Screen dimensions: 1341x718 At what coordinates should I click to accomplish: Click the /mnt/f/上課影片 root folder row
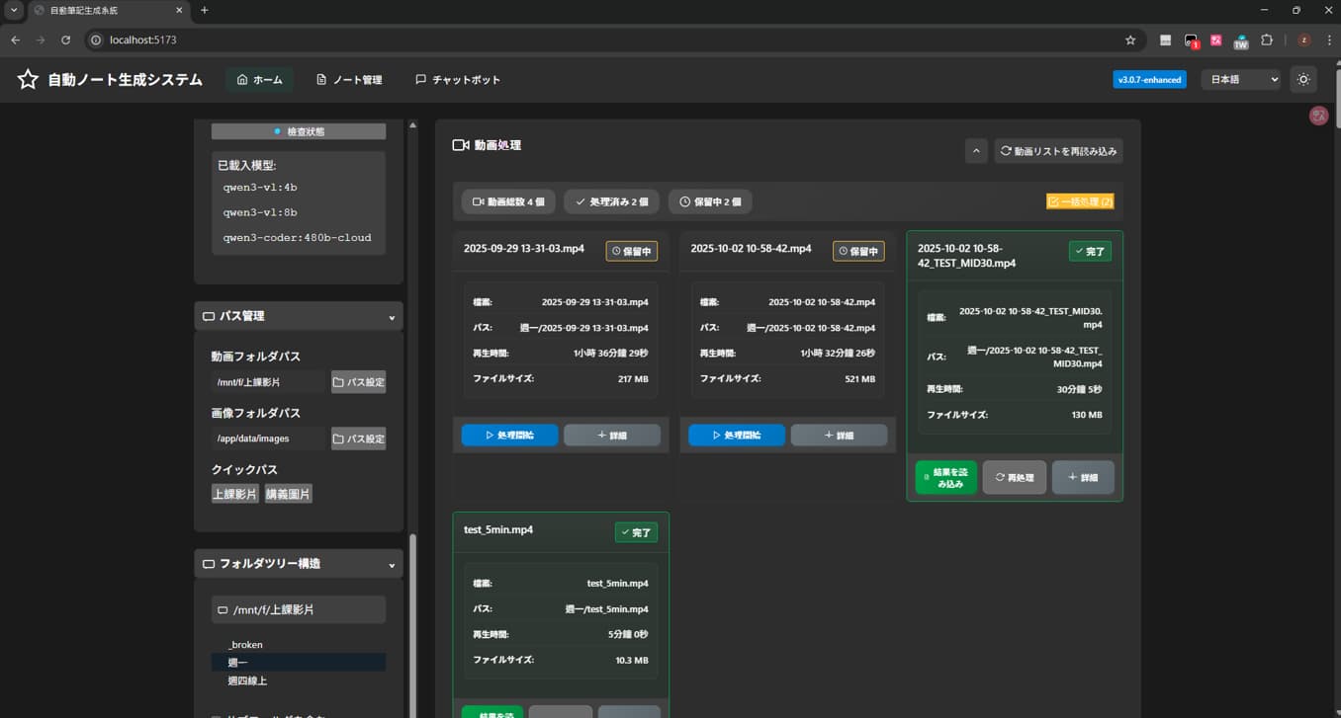tap(299, 609)
